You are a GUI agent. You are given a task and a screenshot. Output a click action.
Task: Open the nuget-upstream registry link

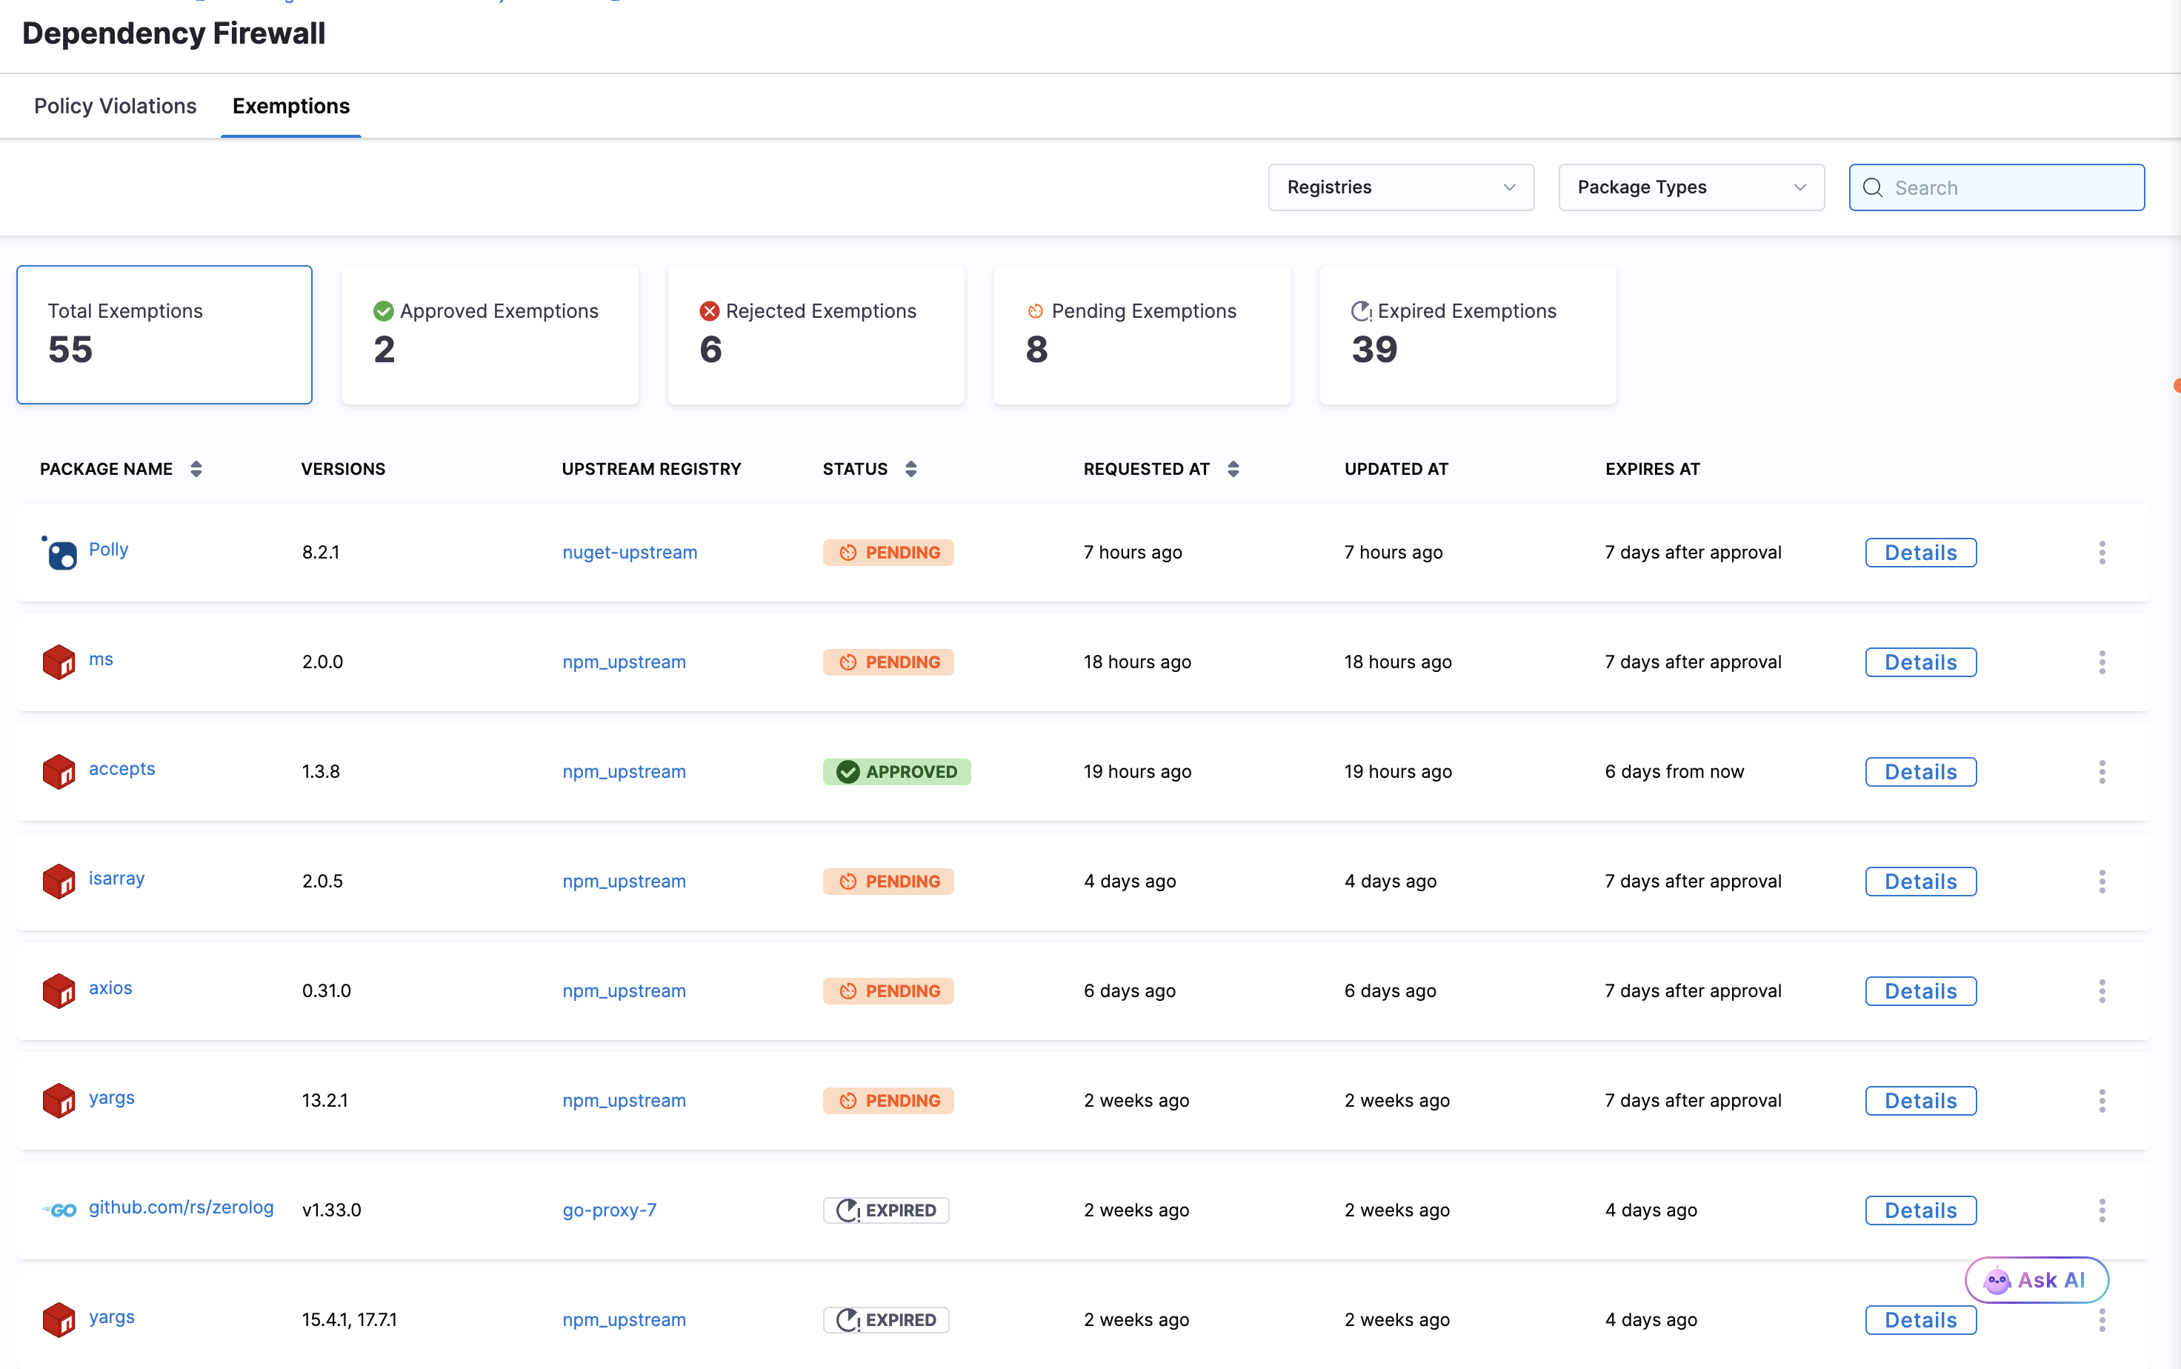tap(629, 553)
